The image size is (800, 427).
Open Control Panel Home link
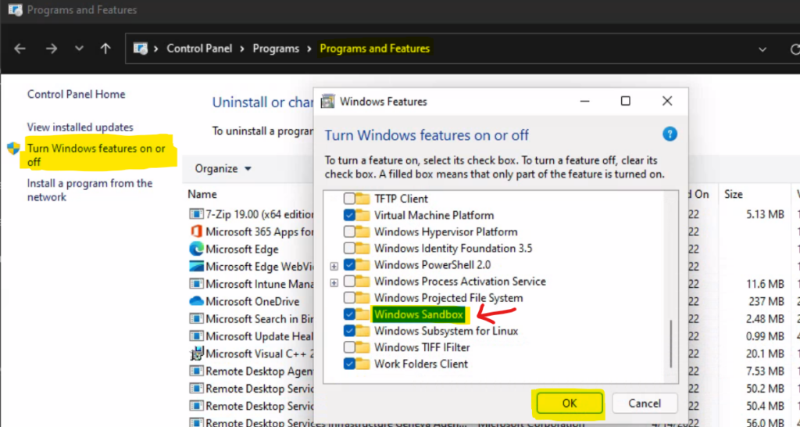[76, 94]
